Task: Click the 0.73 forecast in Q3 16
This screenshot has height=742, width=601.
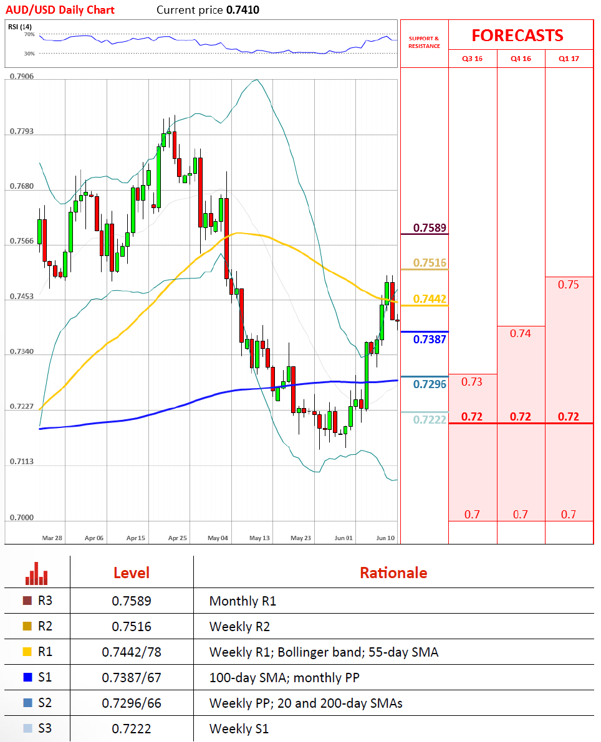Action: coord(472,382)
